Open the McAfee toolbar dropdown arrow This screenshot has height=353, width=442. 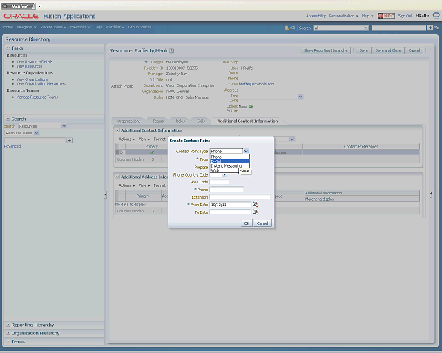point(39,6)
